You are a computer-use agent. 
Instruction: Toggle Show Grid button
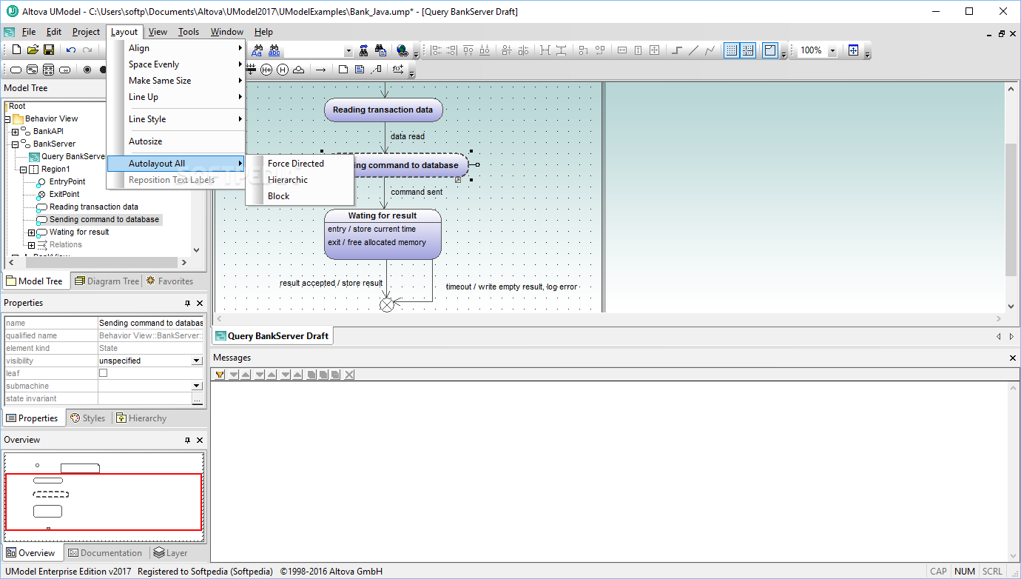click(732, 50)
